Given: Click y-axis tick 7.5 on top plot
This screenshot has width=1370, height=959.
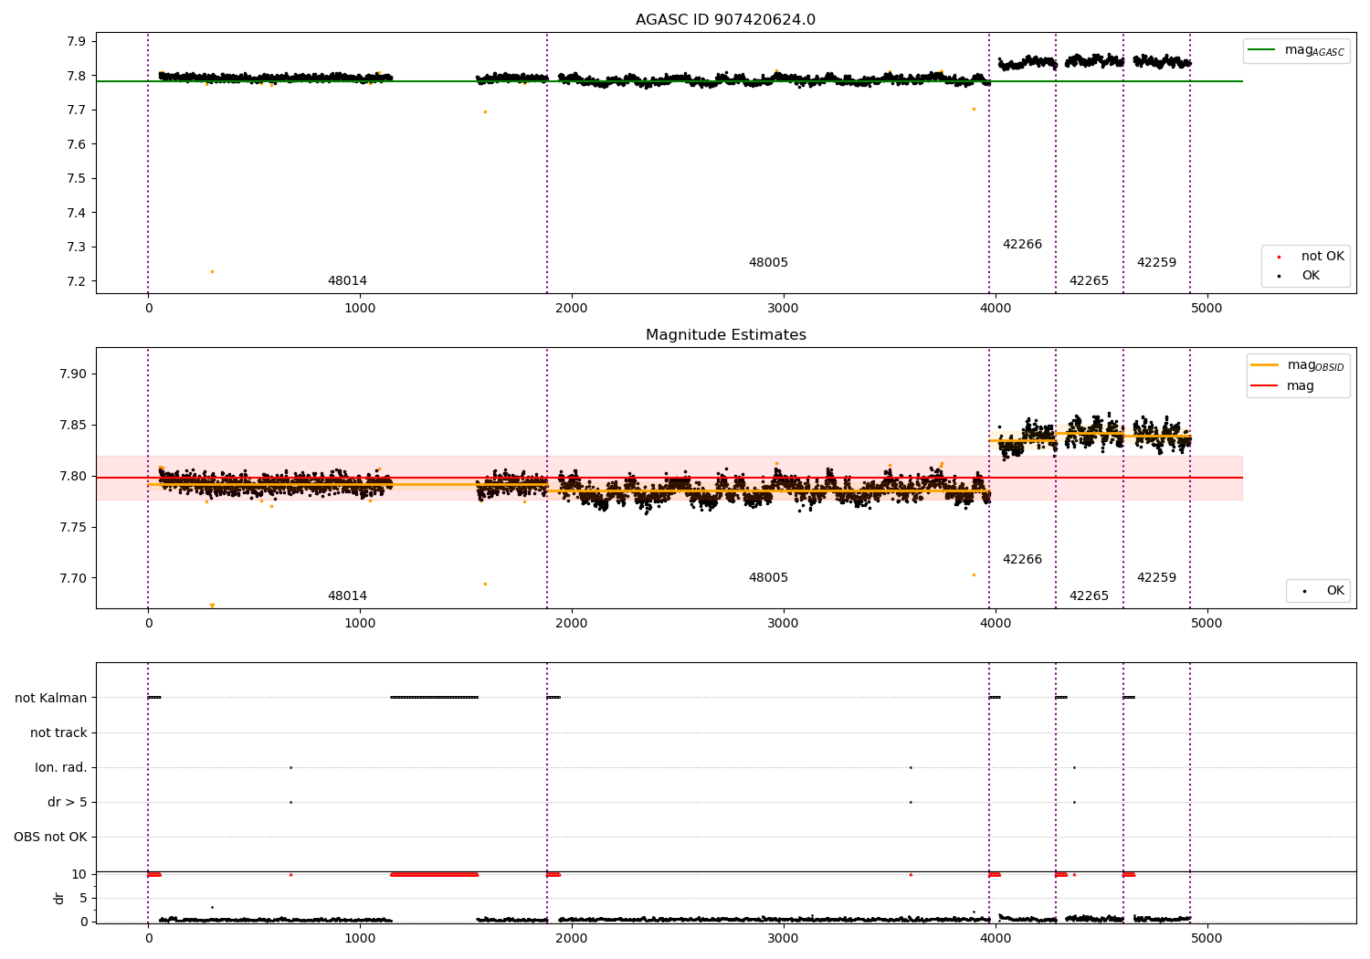Looking at the screenshot, I should click(x=76, y=179).
